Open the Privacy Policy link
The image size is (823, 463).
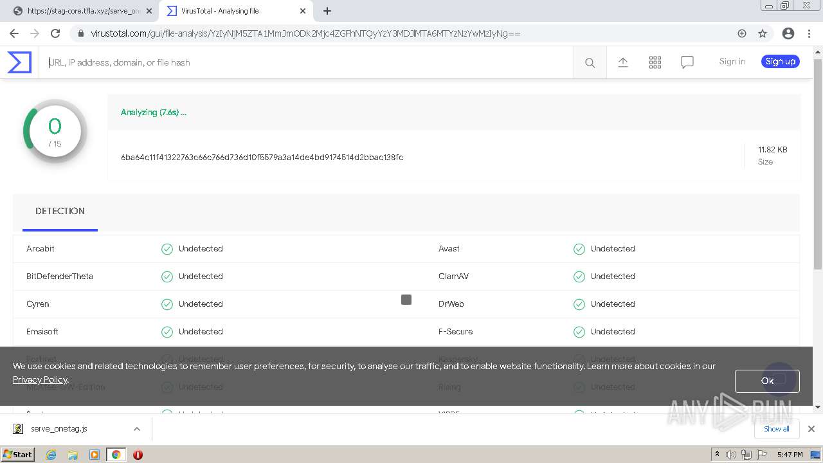(x=40, y=379)
